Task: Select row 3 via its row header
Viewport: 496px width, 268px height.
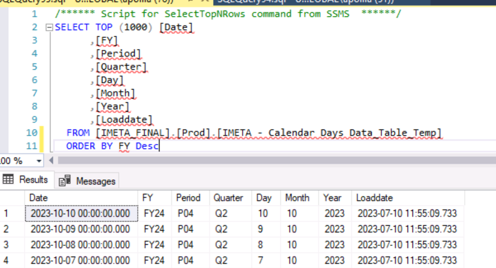Action: tap(11, 244)
